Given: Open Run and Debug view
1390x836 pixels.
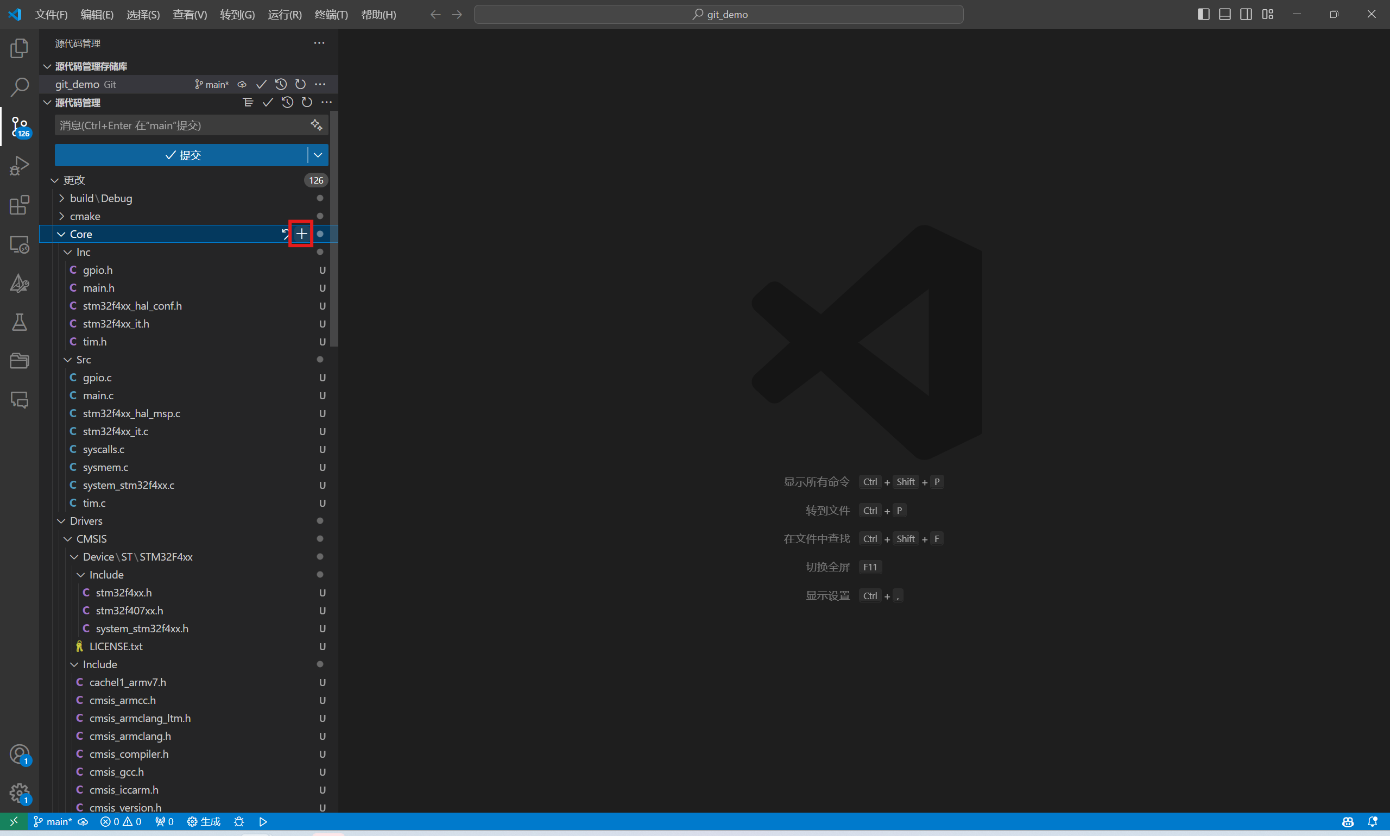Looking at the screenshot, I should click(19, 166).
